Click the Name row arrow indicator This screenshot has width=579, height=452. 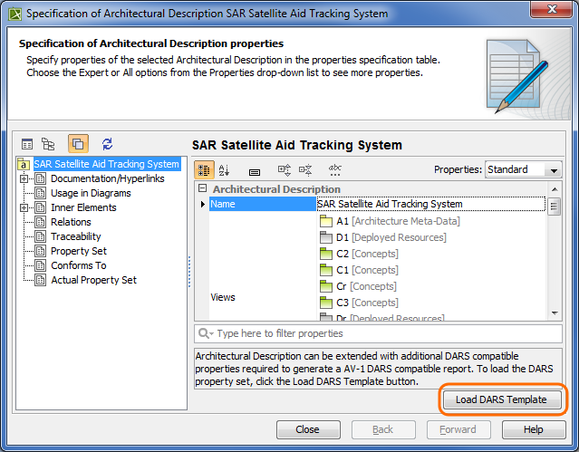(202, 204)
